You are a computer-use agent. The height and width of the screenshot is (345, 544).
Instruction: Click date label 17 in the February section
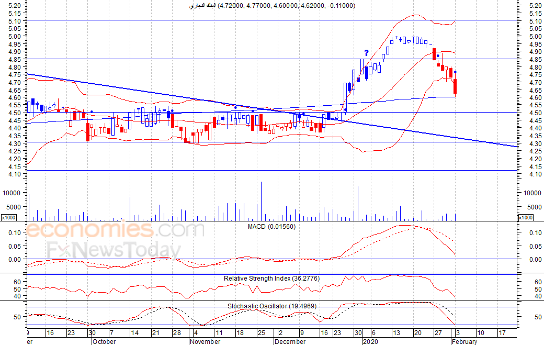502,333
